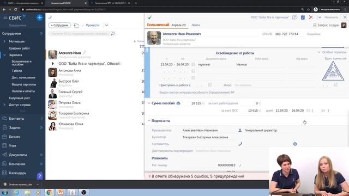Click the Windows Start button
The image size is (349, 196).
point(5,192)
